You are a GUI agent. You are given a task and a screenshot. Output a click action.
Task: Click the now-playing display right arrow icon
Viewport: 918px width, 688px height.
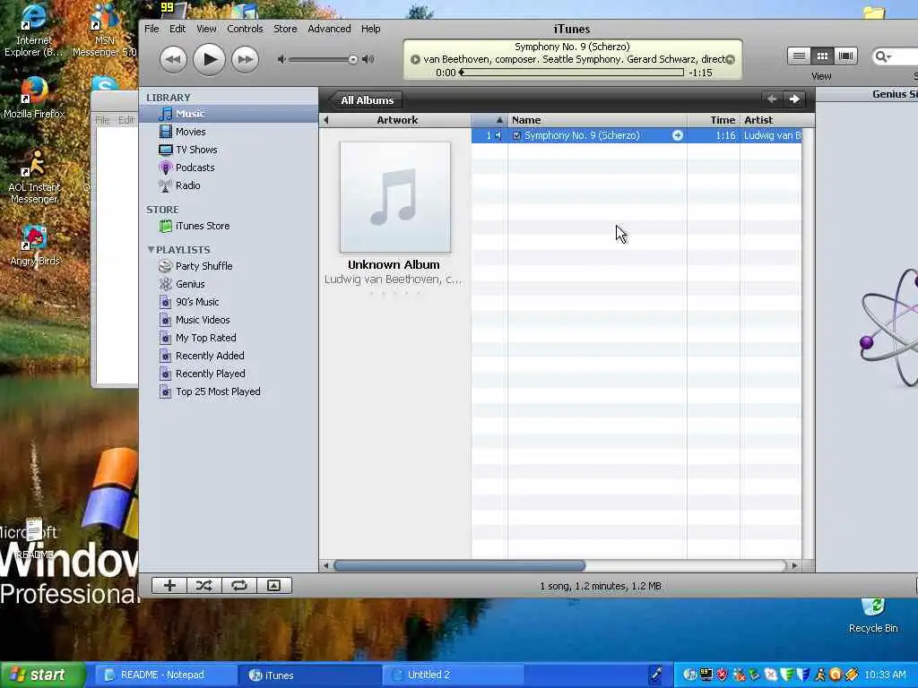tap(730, 59)
